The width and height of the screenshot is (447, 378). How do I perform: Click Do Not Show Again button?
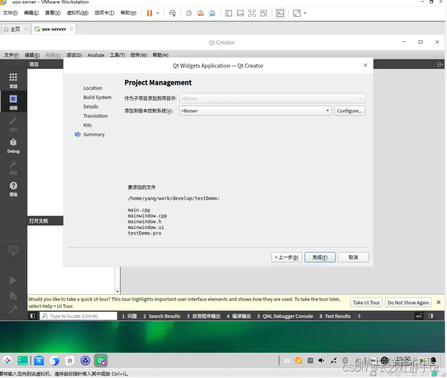click(408, 302)
